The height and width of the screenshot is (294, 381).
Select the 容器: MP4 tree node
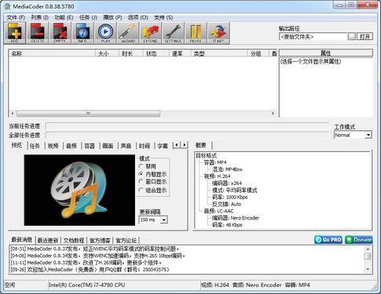[x=215, y=162]
